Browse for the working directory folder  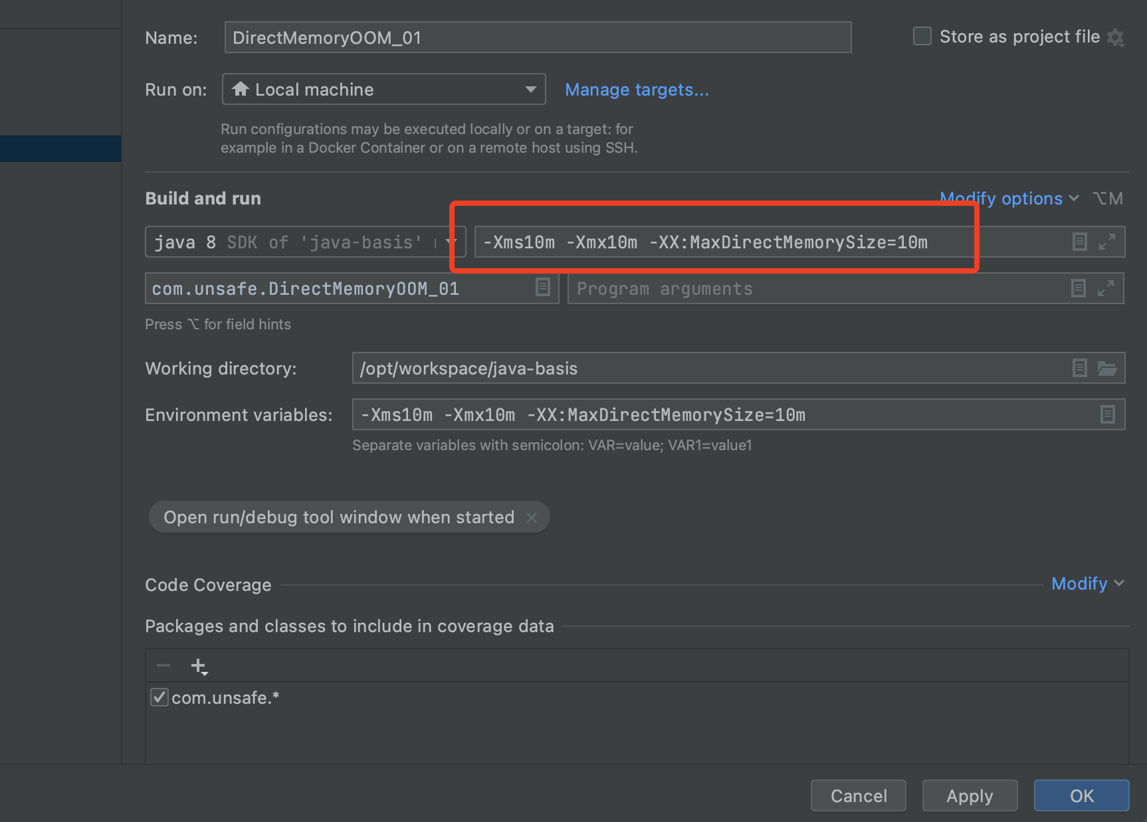[1107, 368]
